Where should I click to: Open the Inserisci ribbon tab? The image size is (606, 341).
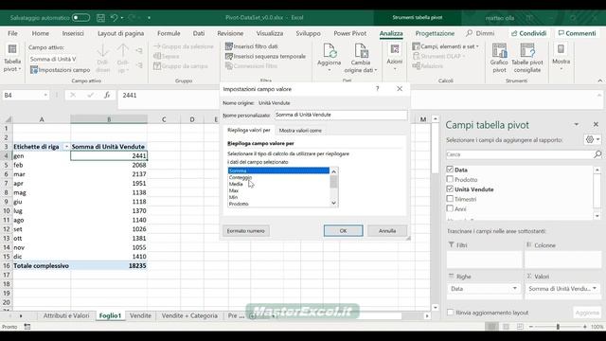pos(73,34)
